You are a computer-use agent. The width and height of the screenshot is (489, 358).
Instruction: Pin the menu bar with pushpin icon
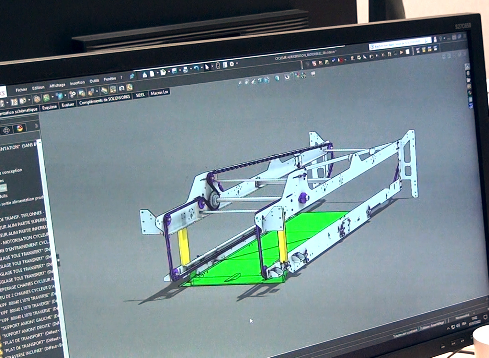coord(132,76)
